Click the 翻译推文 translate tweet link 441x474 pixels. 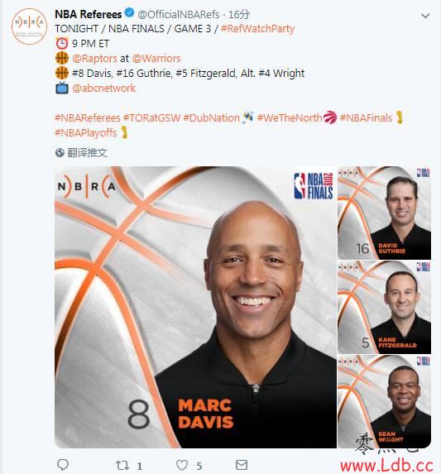[x=87, y=153]
